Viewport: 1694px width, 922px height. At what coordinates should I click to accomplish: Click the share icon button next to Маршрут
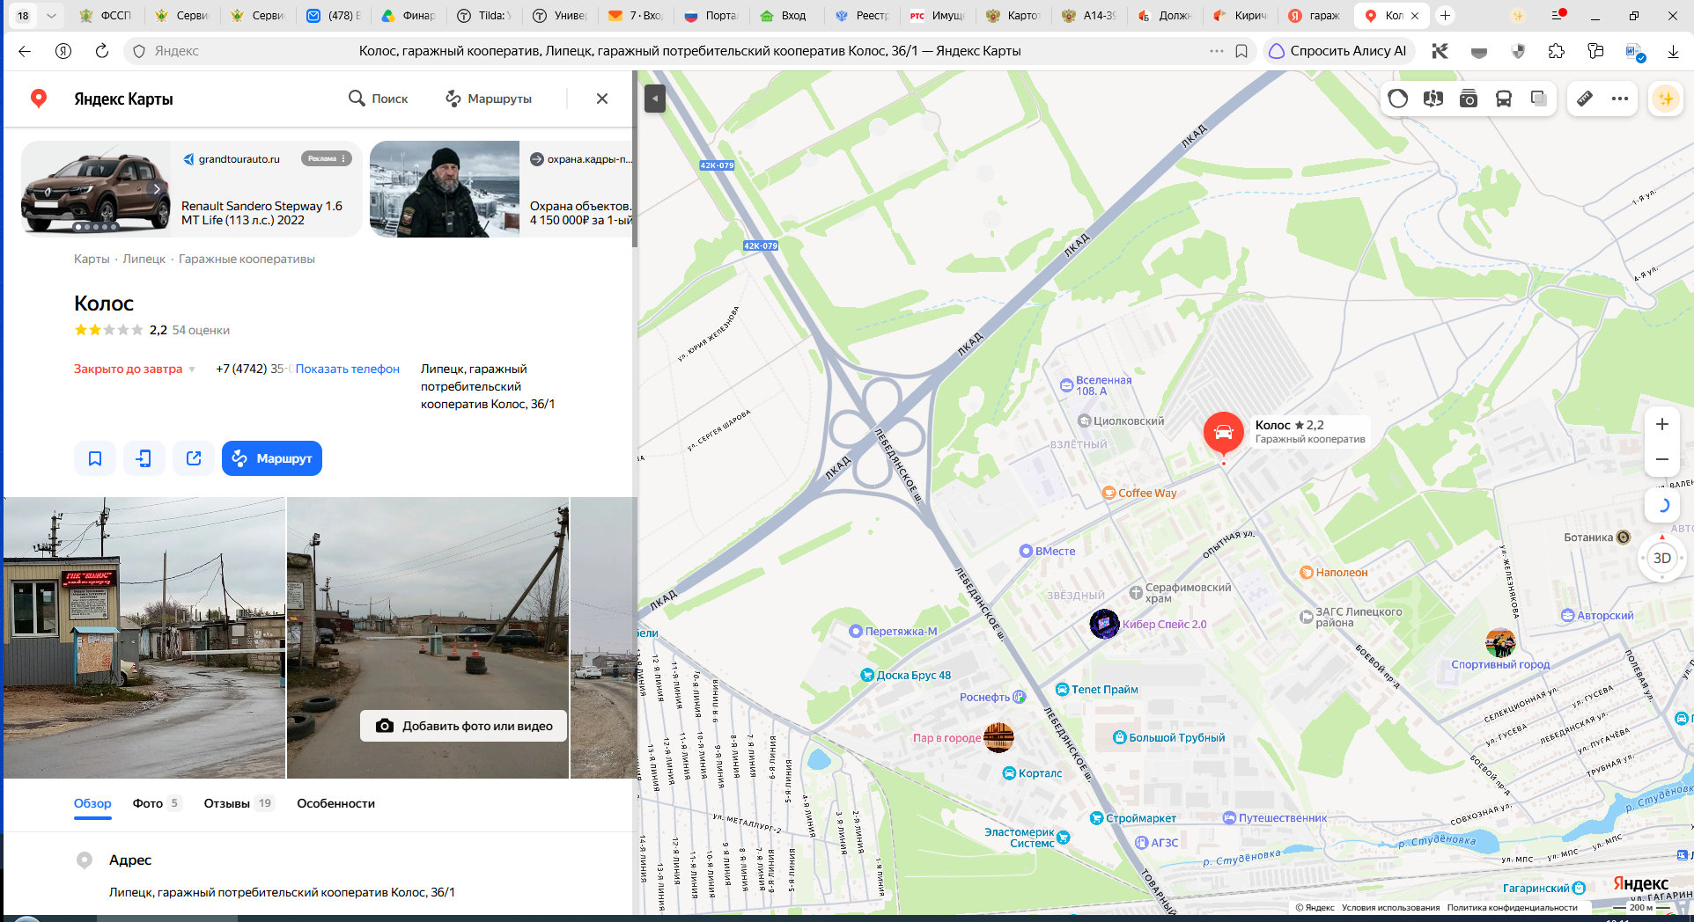click(194, 458)
